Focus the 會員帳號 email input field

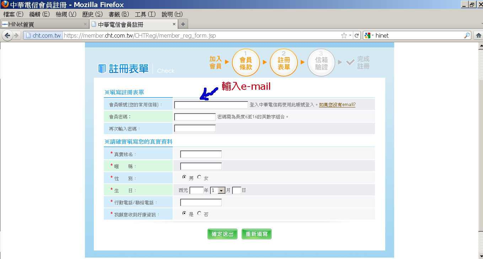click(x=211, y=105)
